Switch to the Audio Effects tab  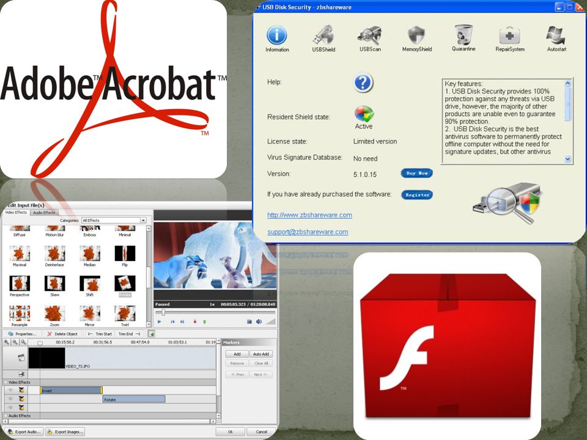coord(44,213)
